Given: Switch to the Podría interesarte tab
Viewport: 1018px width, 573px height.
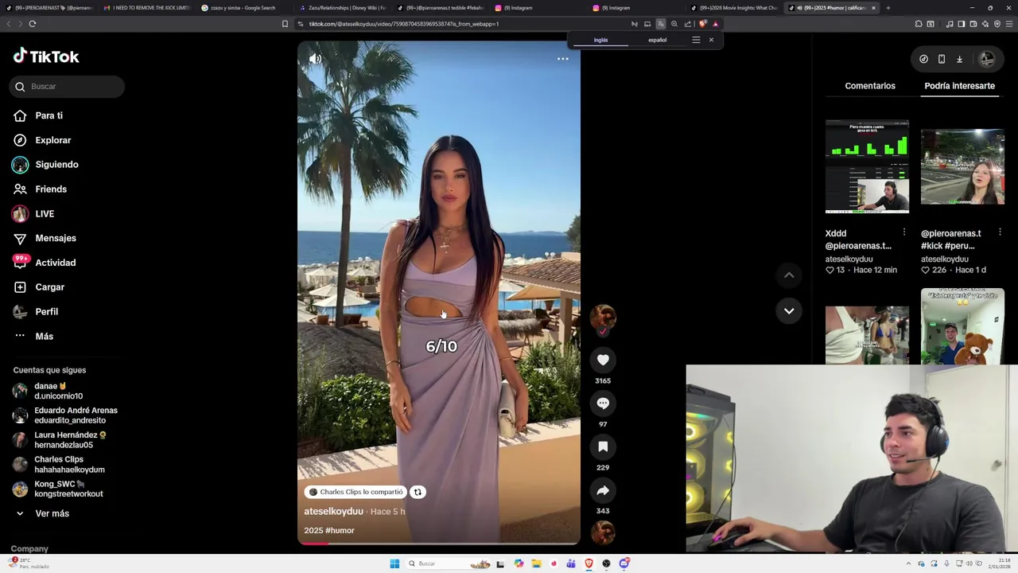Looking at the screenshot, I should tap(959, 86).
